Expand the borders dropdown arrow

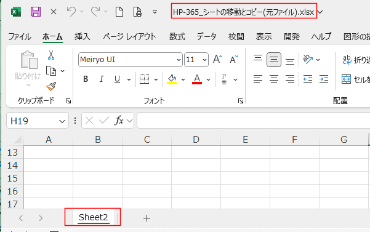[156, 79]
